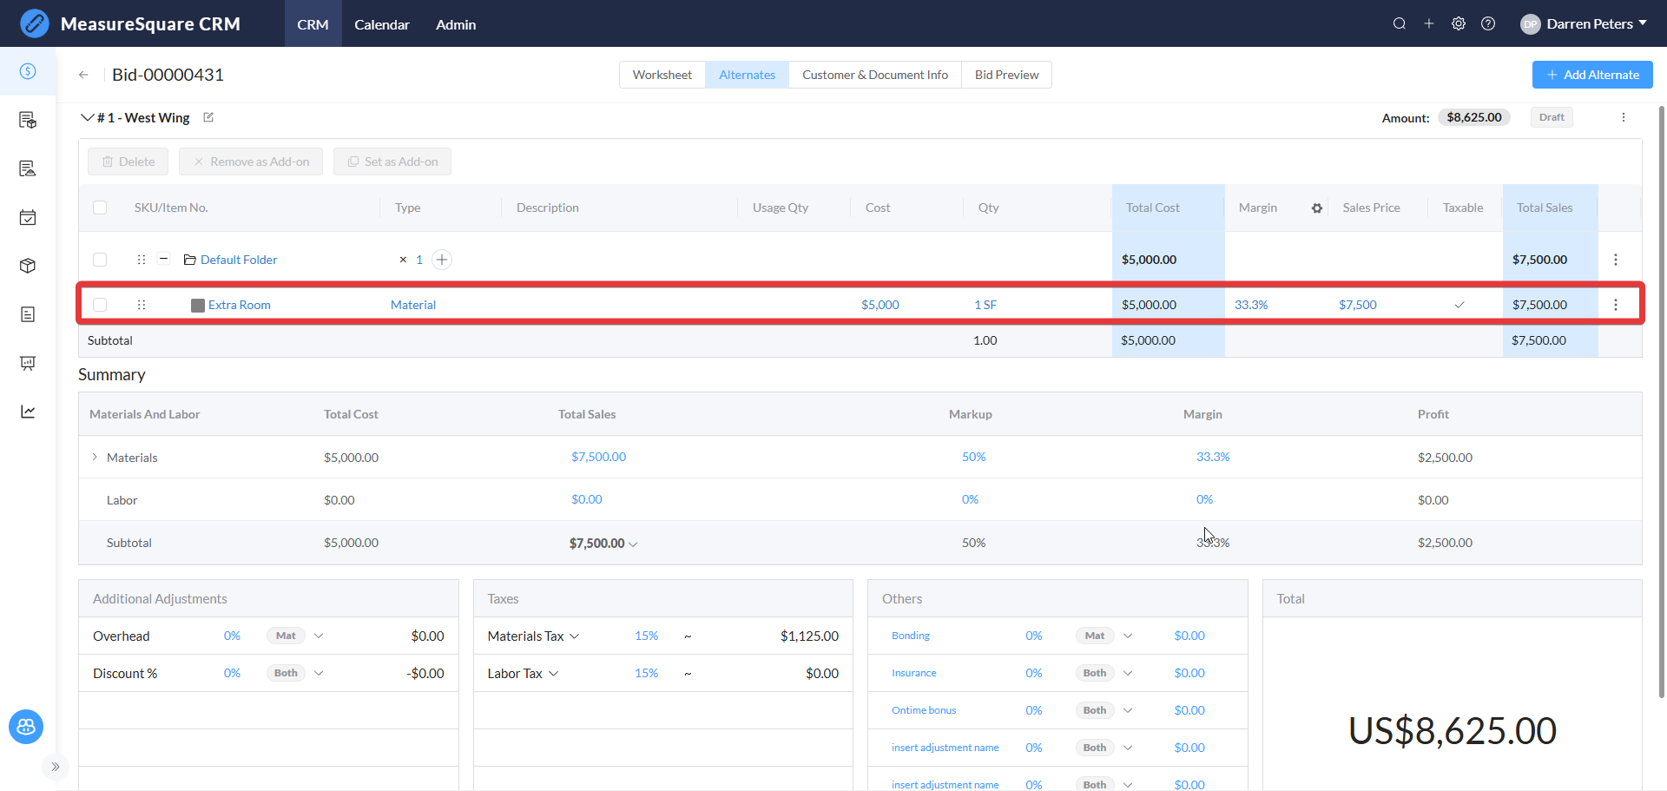Click the Add Alternate button

click(1592, 75)
